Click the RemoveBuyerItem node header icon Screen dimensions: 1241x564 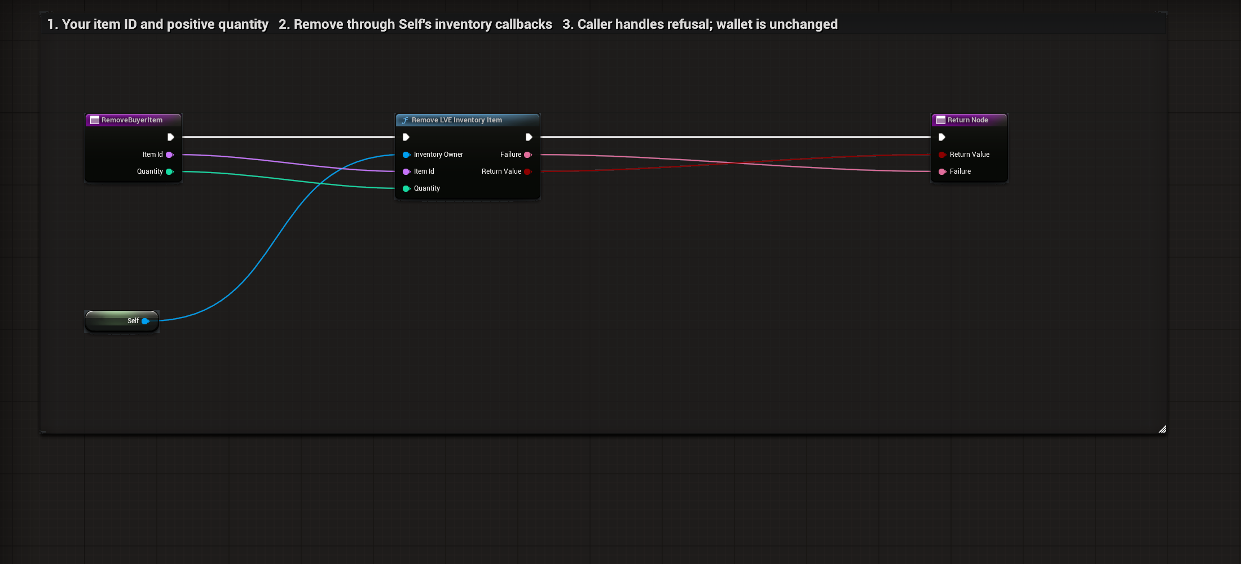tap(95, 120)
